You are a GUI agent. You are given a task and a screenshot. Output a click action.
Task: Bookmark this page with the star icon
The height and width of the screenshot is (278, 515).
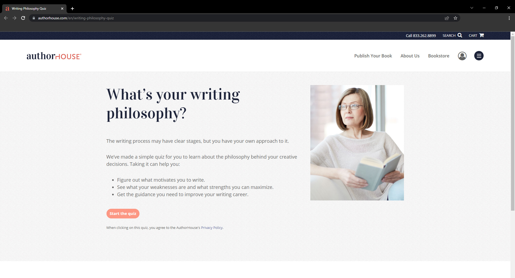tap(455, 18)
